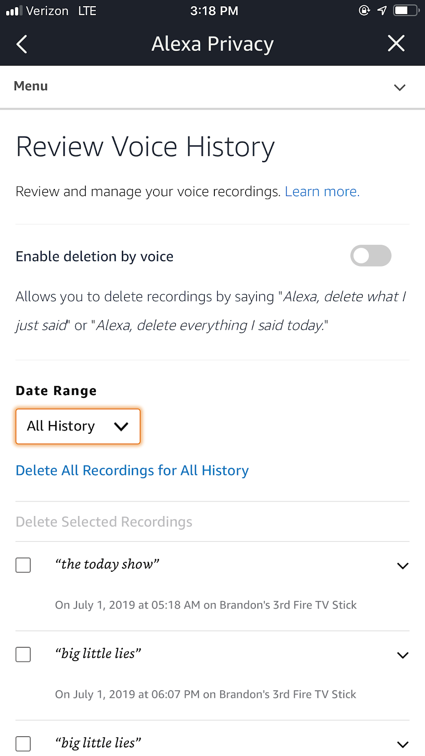Close Alexa Privacy with X icon

[x=396, y=43]
